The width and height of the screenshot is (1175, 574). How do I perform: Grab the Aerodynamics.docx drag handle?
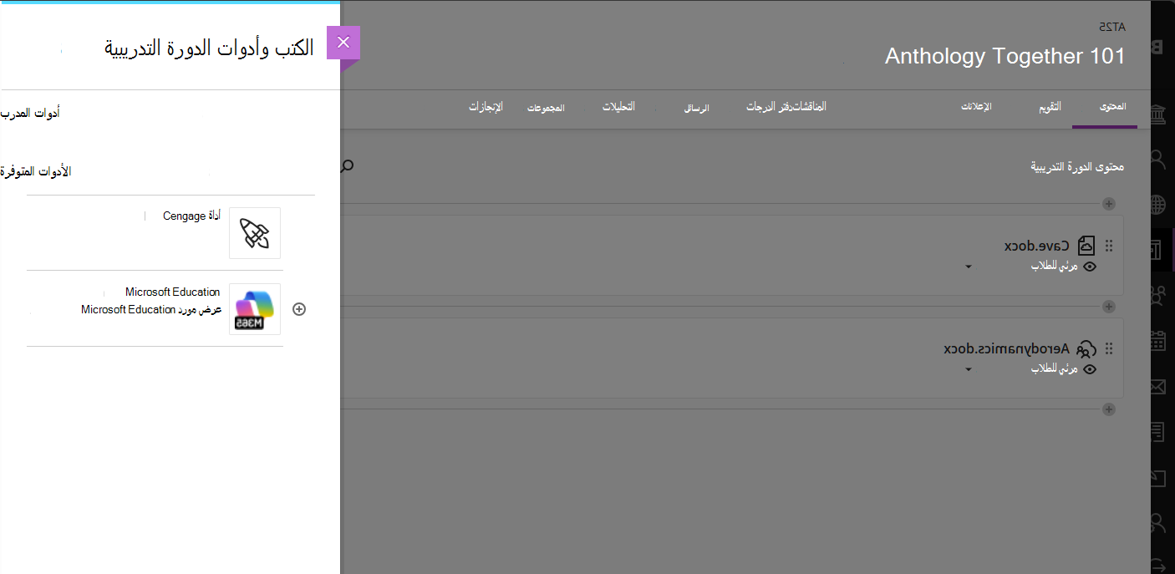(x=1109, y=348)
